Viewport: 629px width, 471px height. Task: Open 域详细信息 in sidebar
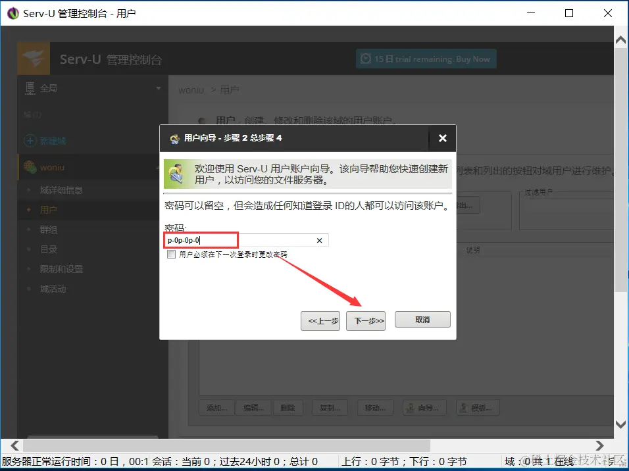click(x=61, y=190)
